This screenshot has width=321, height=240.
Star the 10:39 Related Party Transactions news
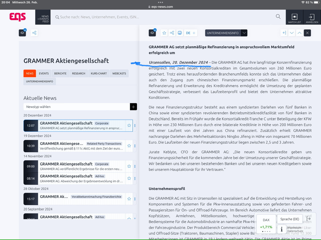[129, 146]
